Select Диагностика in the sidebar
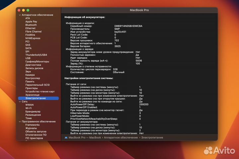Screen dimensions: 239x159 pyautogui.click(x=33, y=65)
